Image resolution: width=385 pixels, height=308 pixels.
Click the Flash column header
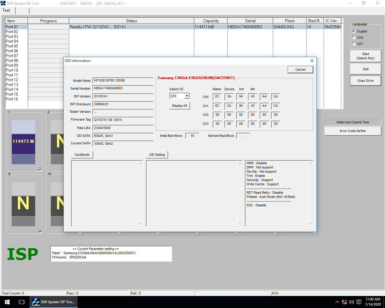(290, 21)
